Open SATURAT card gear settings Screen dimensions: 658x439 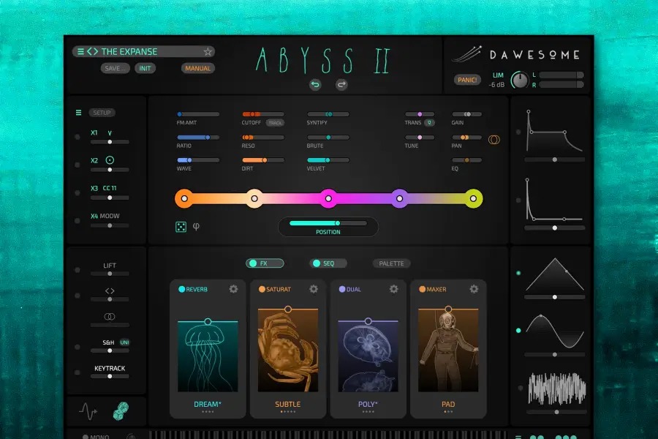point(314,289)
